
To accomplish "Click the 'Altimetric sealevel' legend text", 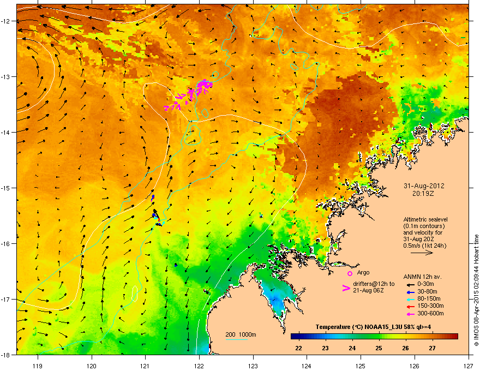I will coord(425,219).
